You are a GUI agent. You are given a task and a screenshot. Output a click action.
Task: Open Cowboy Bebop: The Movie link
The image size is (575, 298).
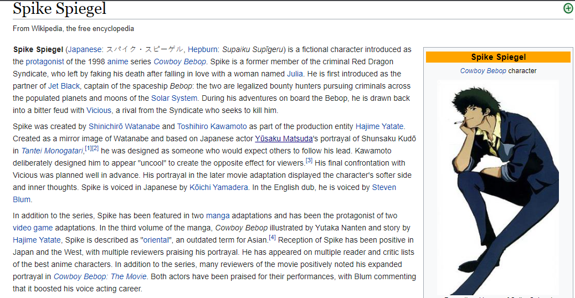coord(100,276)
